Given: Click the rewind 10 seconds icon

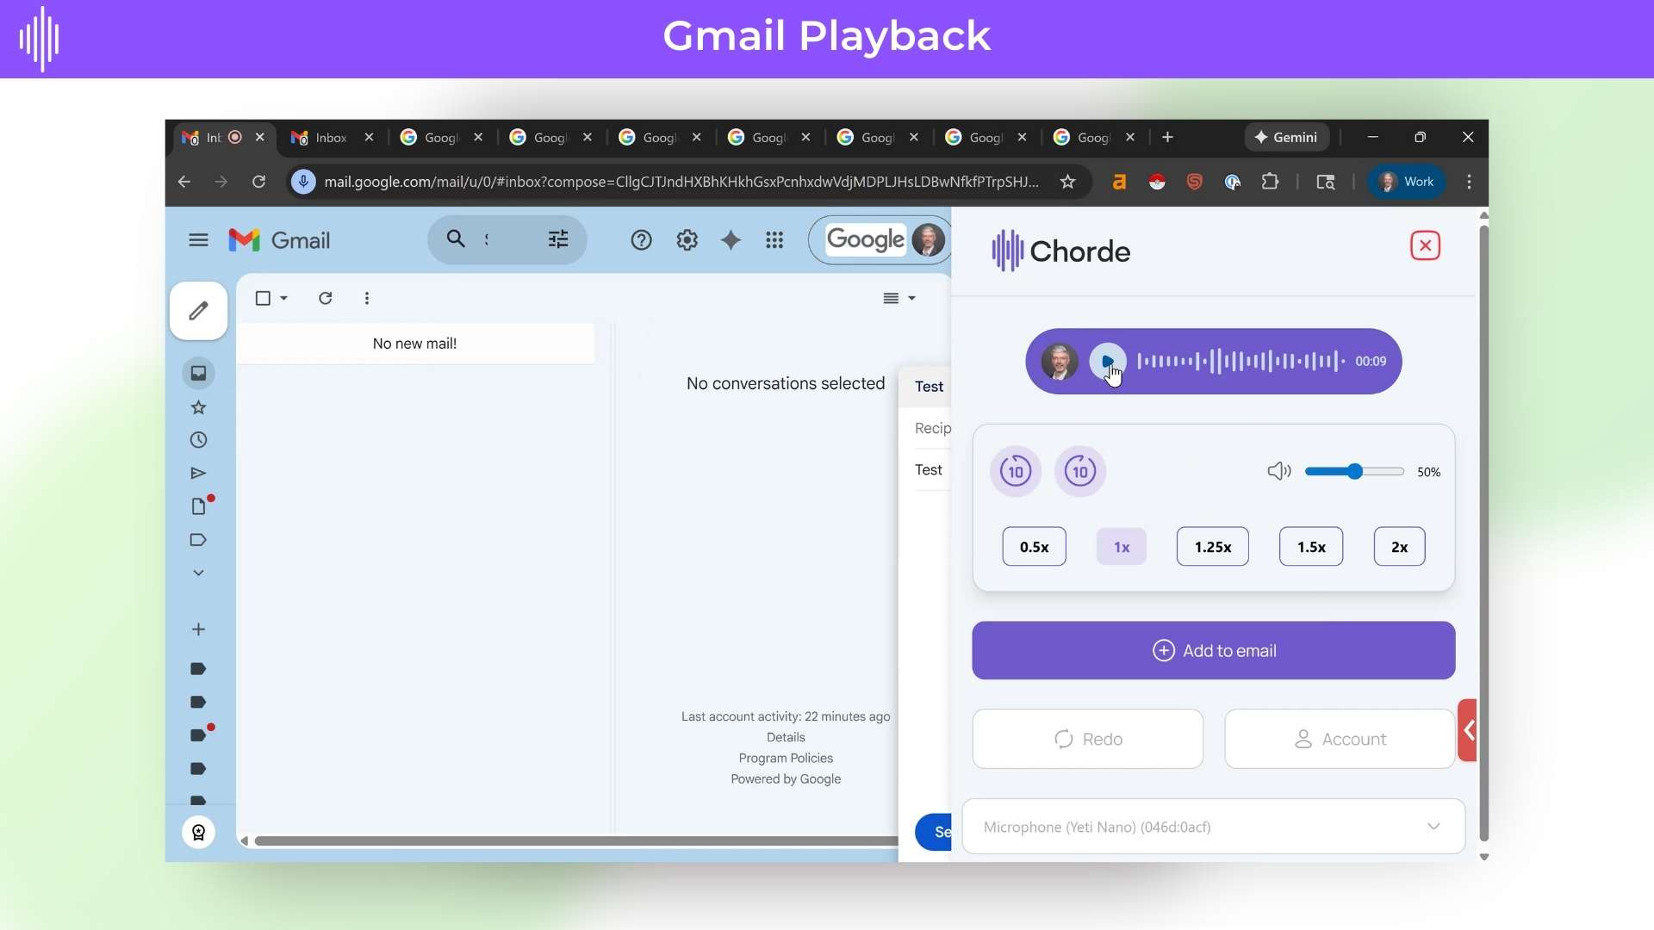Looking at the screenshot, I should point(1016,471).
